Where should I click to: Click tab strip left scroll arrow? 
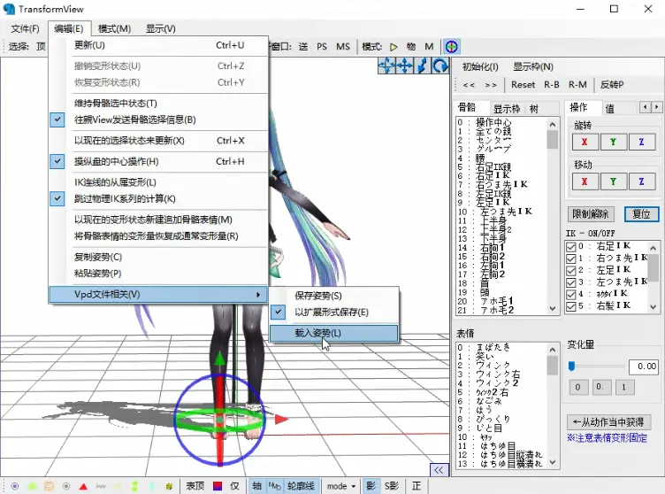coord(645,107)
